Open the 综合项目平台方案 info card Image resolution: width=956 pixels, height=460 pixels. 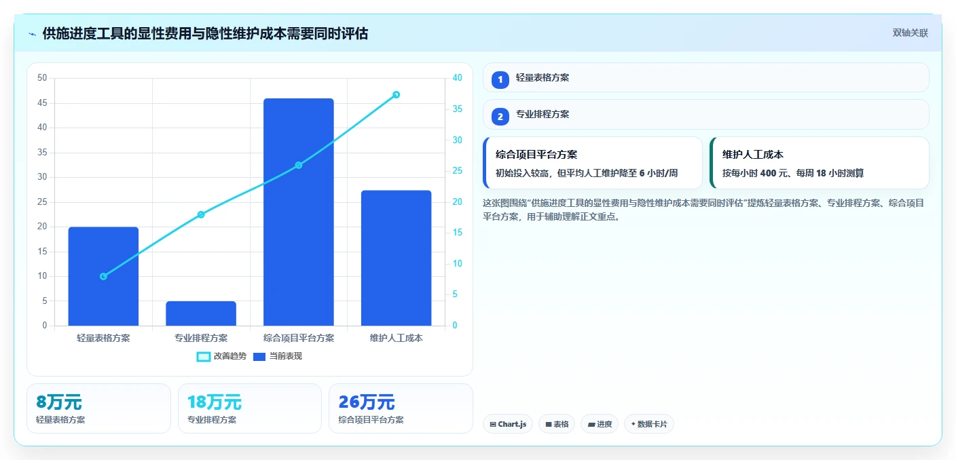coord(593,163)
